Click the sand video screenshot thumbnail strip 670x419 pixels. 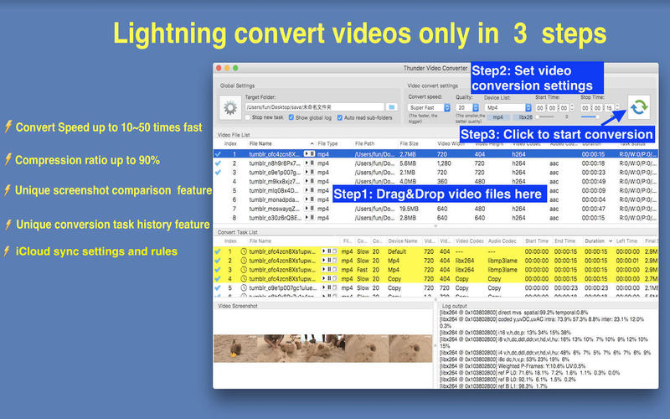[x=323, y=349]
